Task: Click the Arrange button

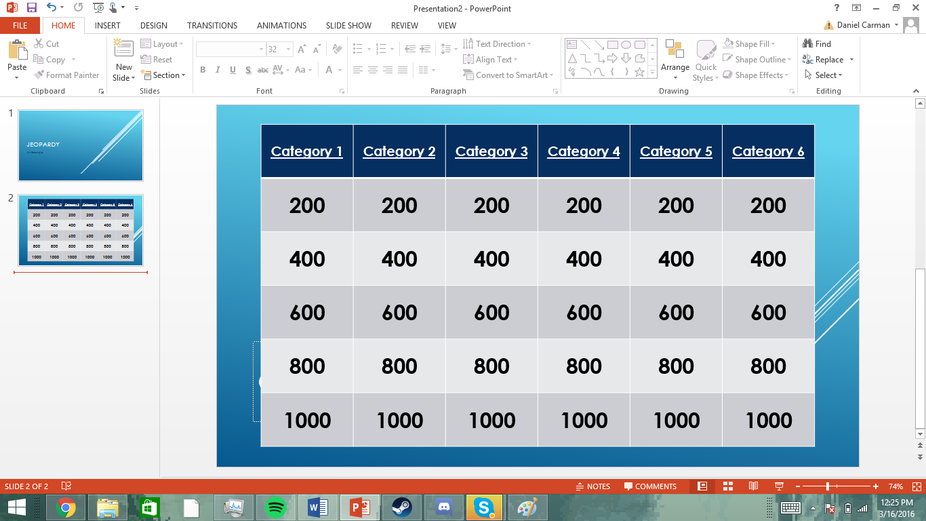Action: click(675, 60)
